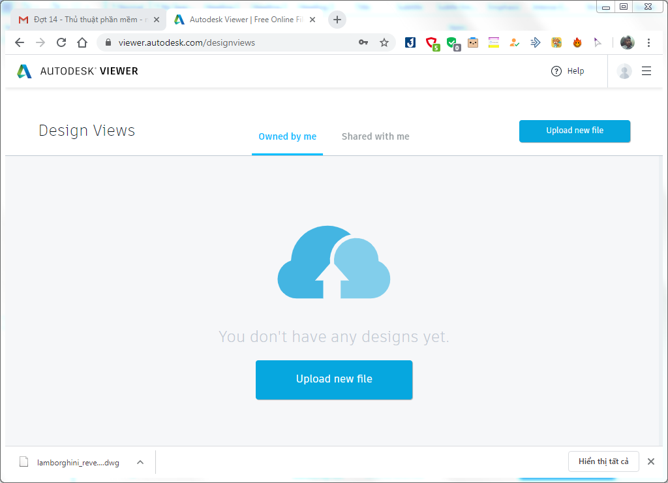Screen dimensions: 668x483
Task: Go to the browser home page
Action: 82,42
